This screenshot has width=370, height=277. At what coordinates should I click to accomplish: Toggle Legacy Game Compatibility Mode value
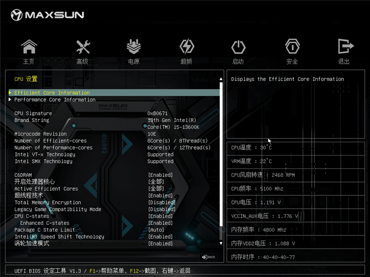tap(162, 209)
